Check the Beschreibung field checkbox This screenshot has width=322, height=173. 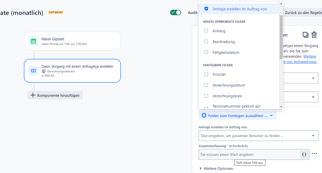206,41
